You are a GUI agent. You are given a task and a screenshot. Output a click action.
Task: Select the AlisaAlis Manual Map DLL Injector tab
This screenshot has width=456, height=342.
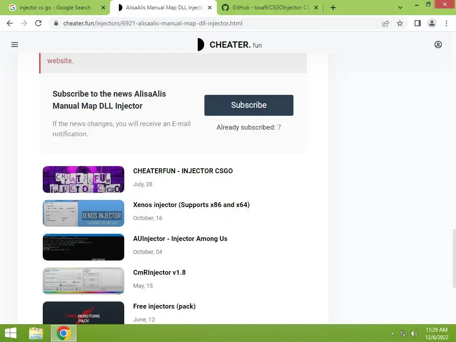(164, 8)
